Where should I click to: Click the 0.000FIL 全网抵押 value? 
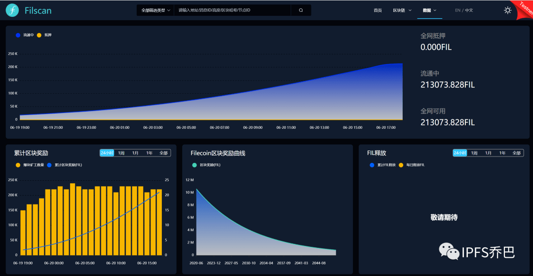[x=436, y=47]
